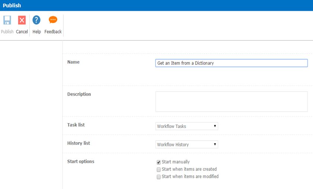Uncheck the Start manually checkbox
This screenshot has width=313, height=189.
point(159,162)
